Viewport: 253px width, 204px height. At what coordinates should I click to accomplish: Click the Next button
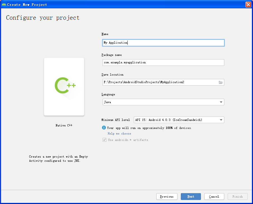191,196
